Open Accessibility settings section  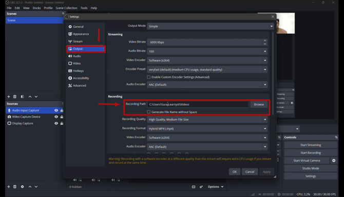click(79, 78)
